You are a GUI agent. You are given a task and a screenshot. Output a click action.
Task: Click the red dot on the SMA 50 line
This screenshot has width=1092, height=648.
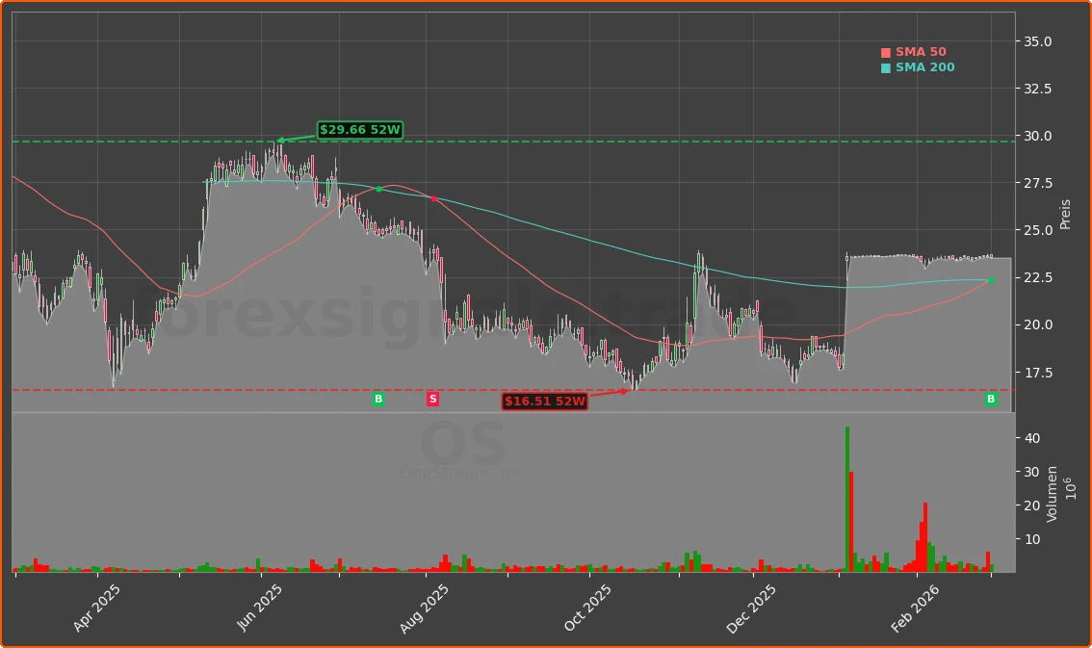click(x=433, y=198)
